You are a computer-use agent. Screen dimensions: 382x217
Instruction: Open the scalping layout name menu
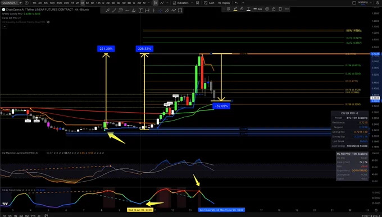[x=363, y=2]
